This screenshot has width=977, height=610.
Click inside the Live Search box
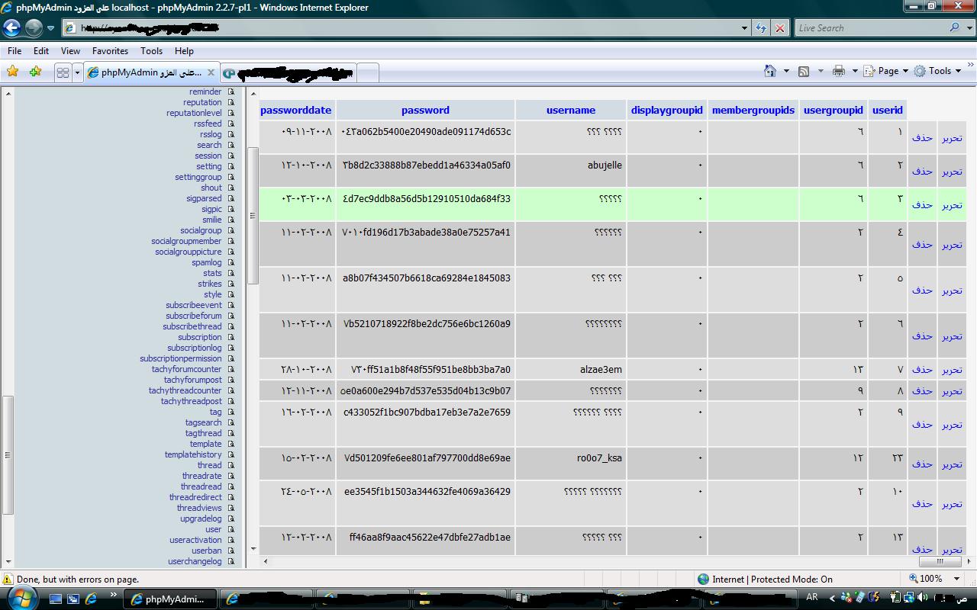870,28
